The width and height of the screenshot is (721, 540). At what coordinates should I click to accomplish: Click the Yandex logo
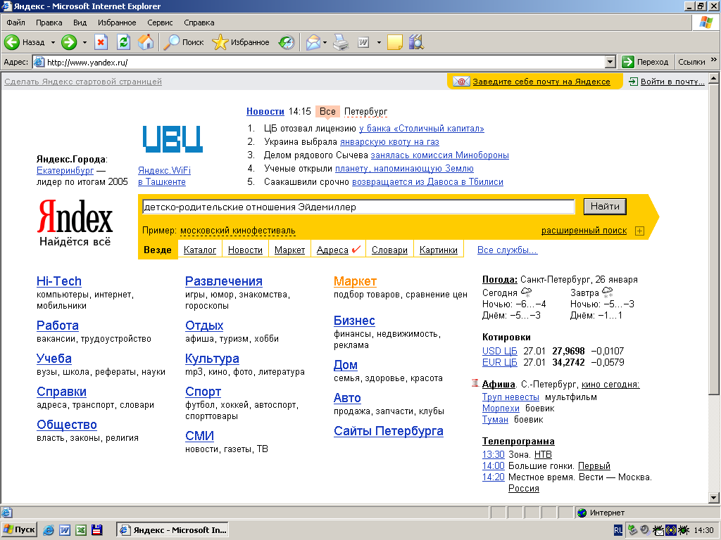click(x=75, y=217)
